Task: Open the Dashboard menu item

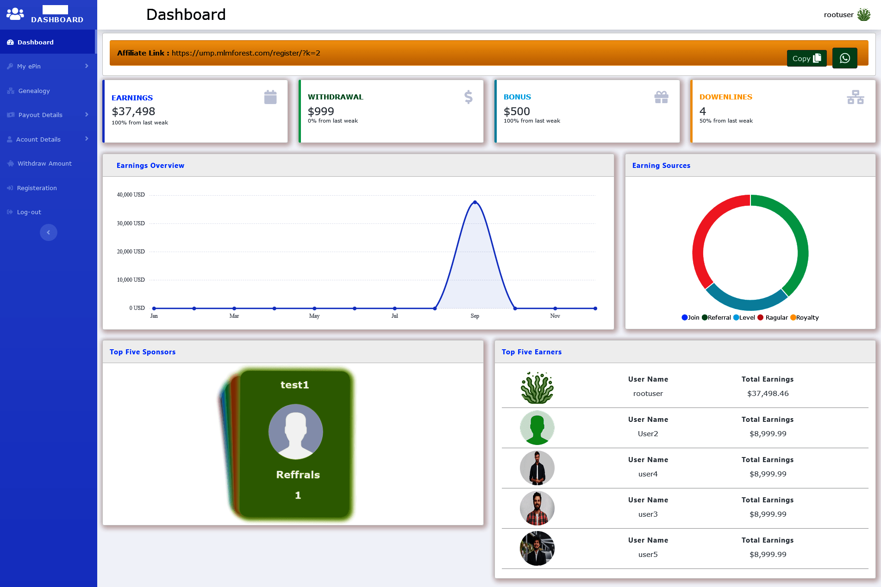Action: pos(48,42)
